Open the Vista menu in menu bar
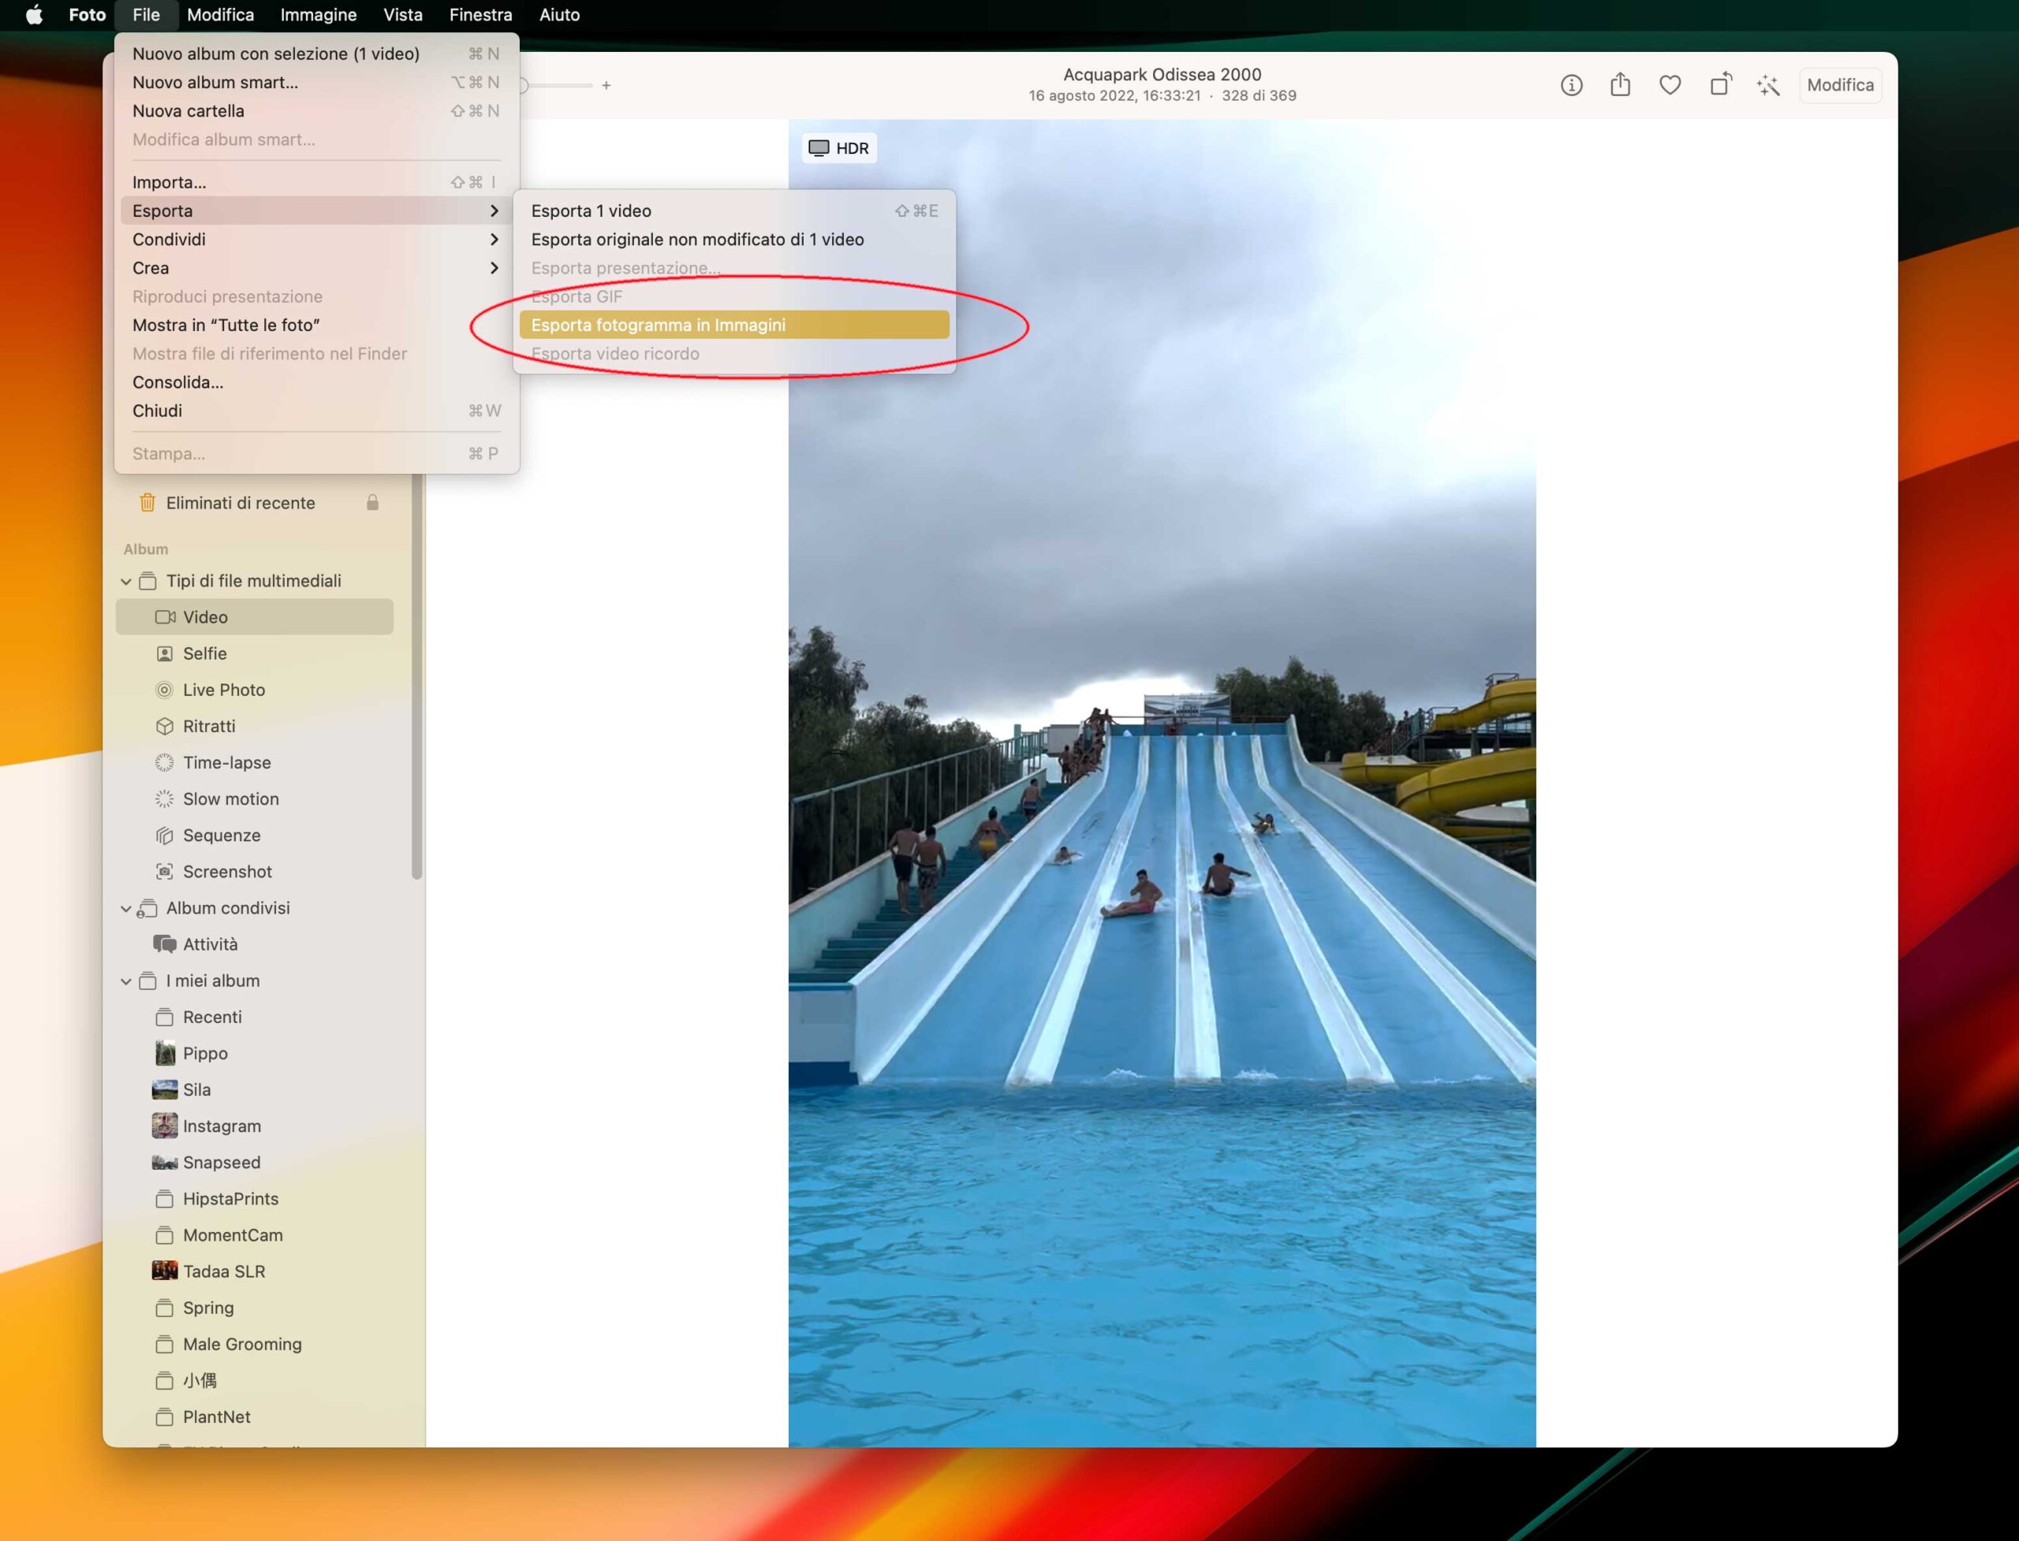 click(x=402, y=15)
